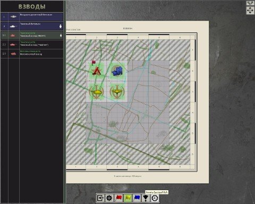
Task: Click the red tank icon in row 2.1
Action: pyautogui.click(x=13, y=36)
